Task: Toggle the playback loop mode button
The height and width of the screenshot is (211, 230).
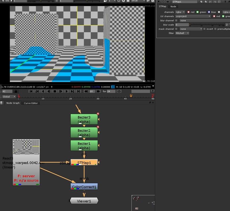Action: pyautogui.click(x=119, y=91)
